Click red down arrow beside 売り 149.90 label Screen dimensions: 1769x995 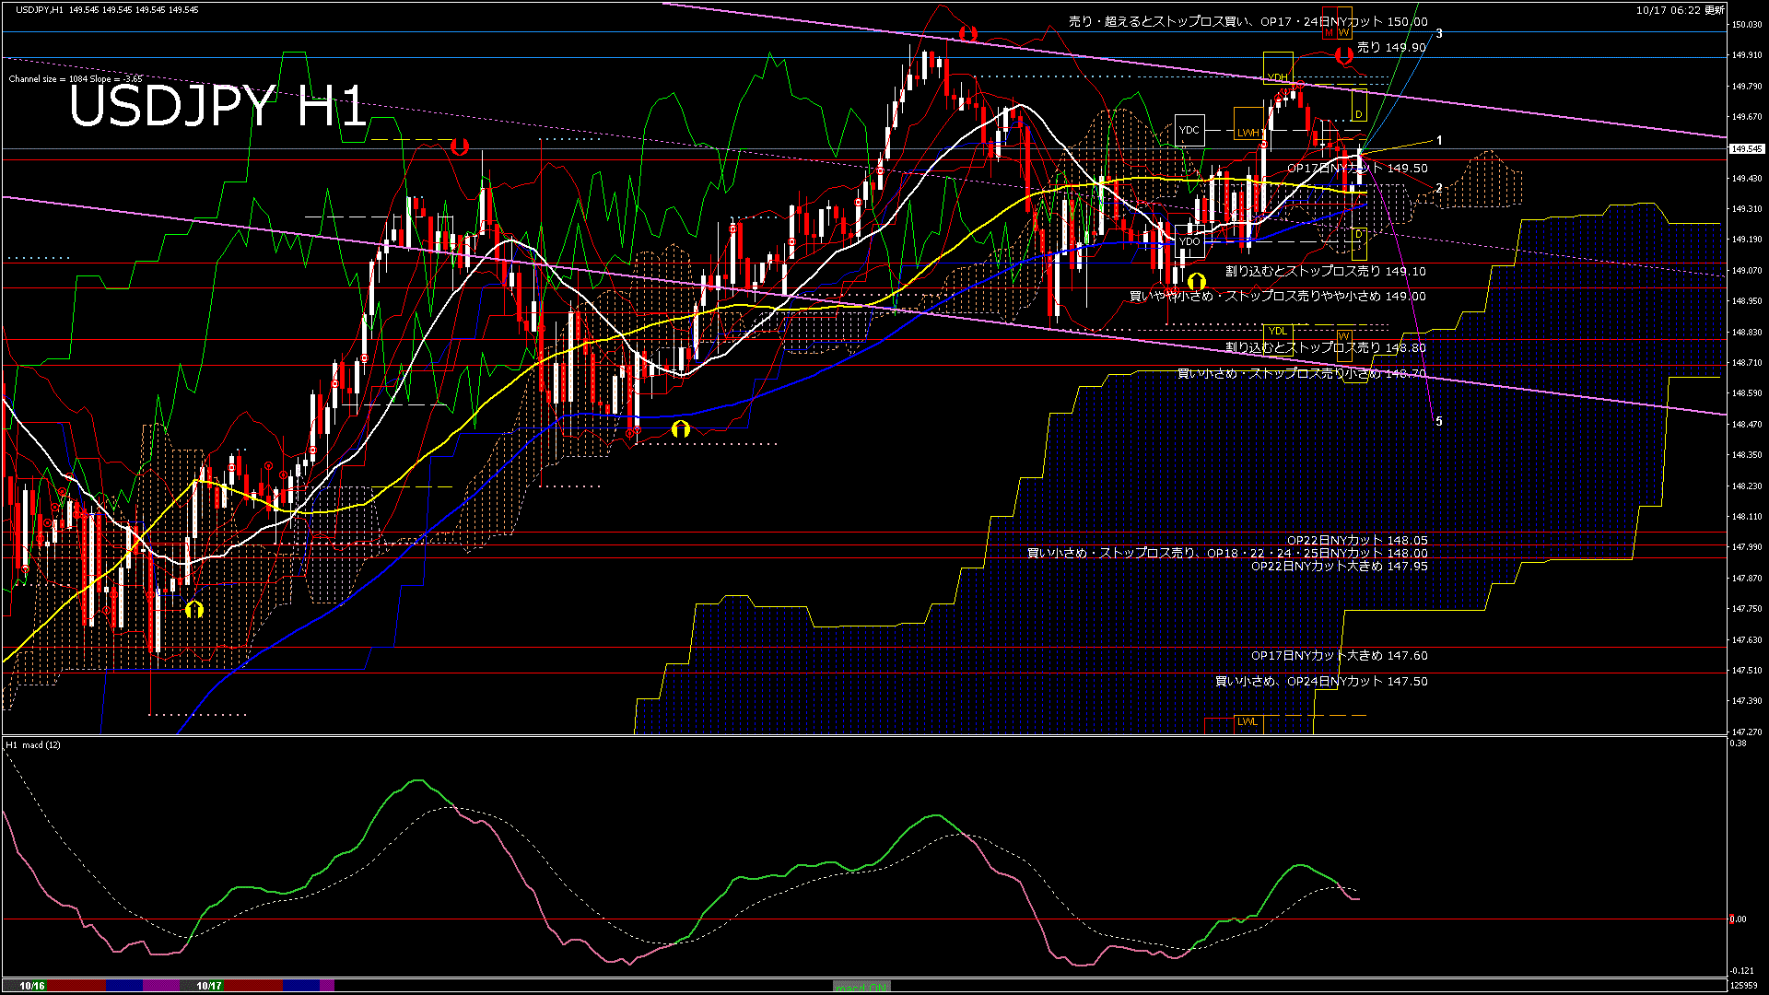[1344, 56]
